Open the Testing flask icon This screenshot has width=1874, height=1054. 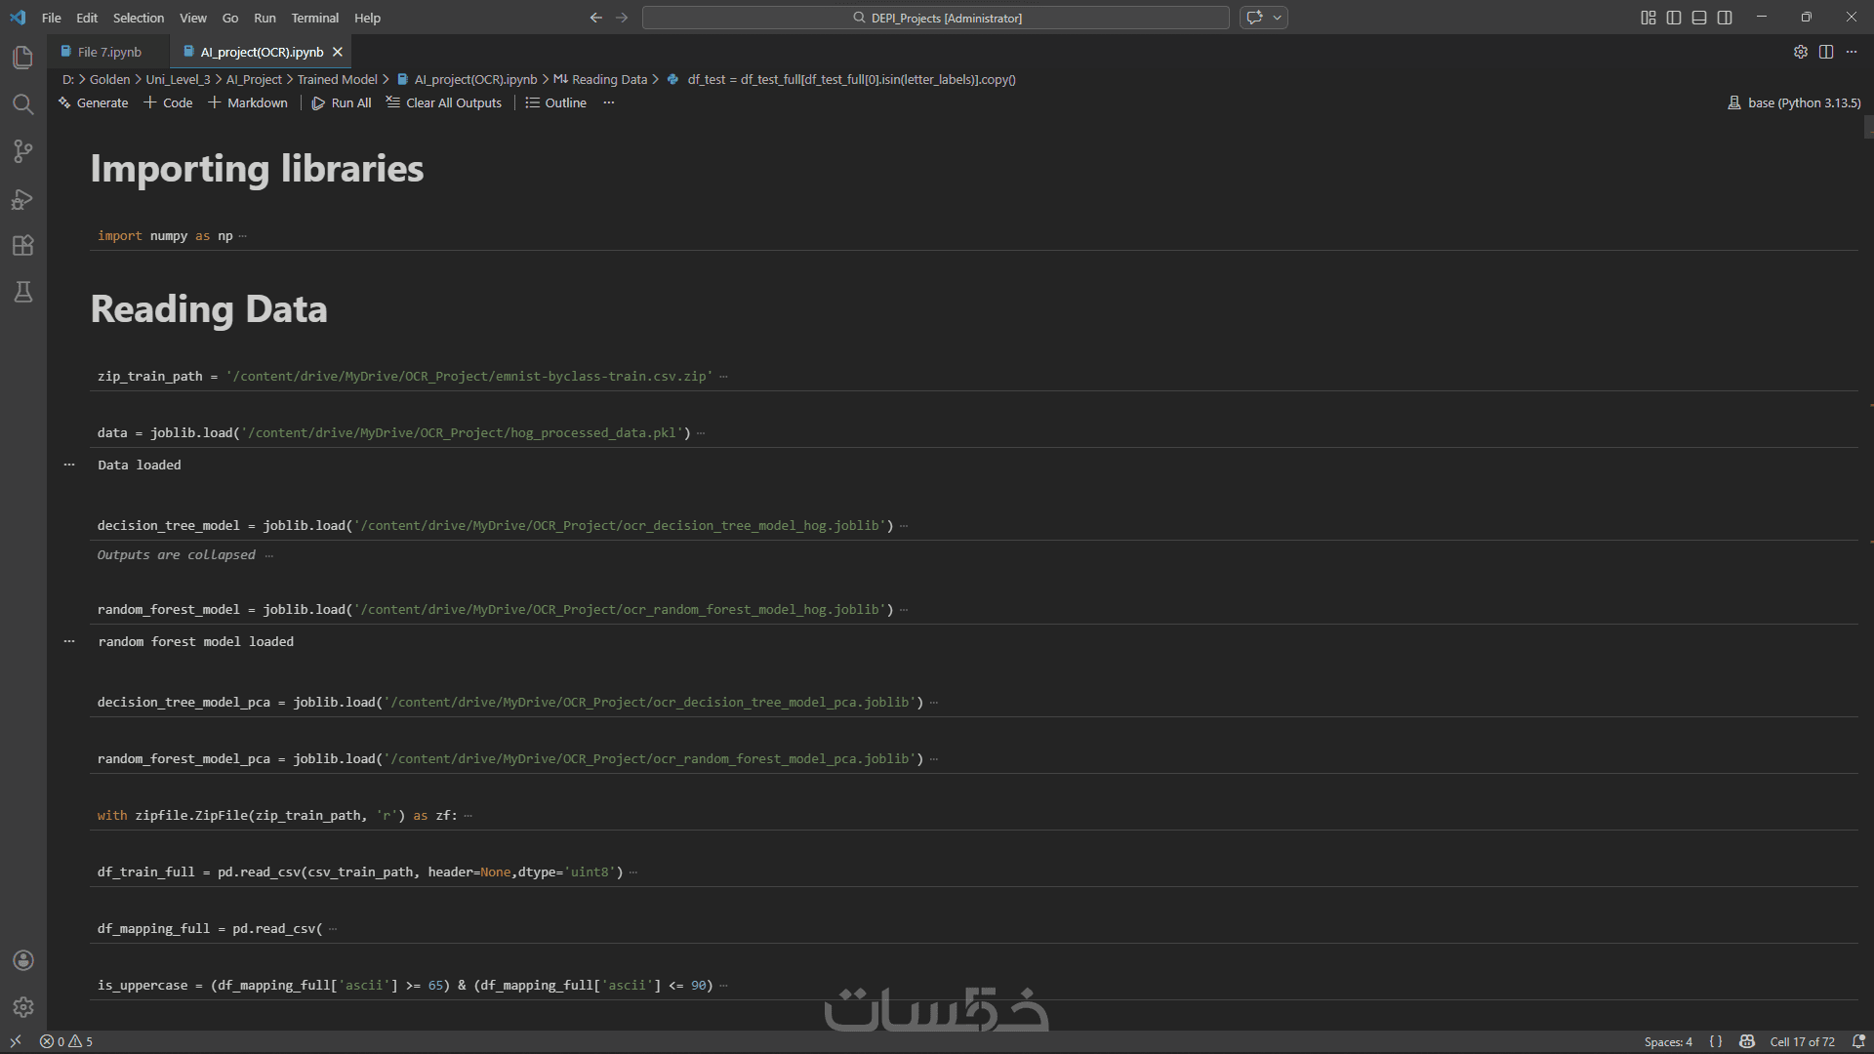pyautogui.click(x=22, y=292)
